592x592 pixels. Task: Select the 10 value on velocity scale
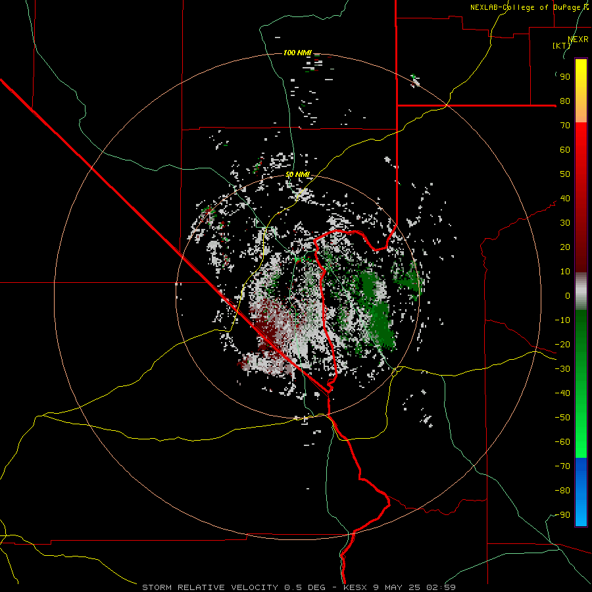click(x=565, y=272)
